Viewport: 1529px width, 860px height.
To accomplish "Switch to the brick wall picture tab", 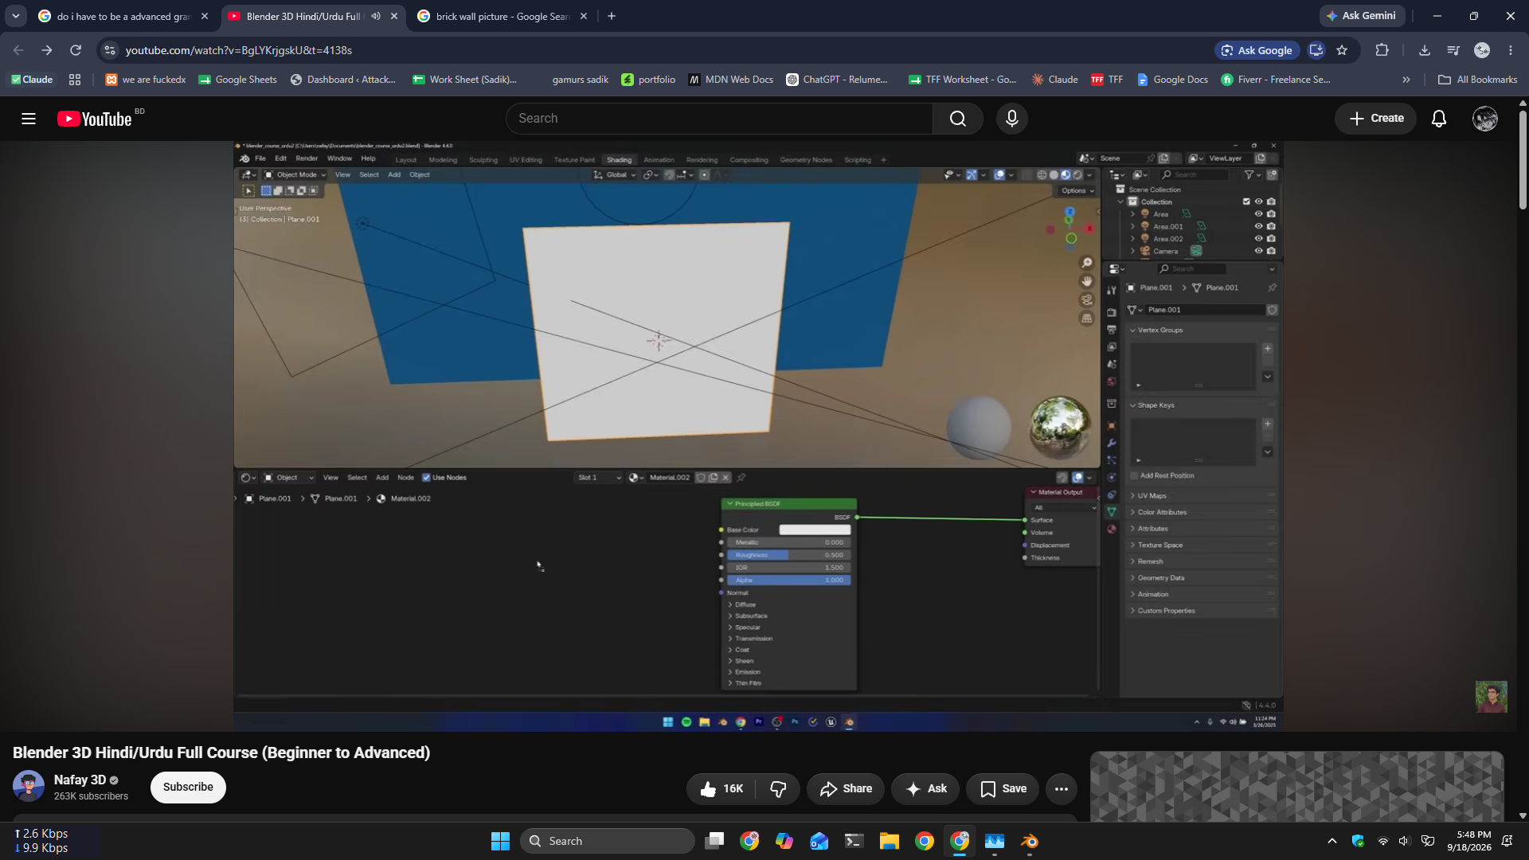I will [x=502, y=16].
